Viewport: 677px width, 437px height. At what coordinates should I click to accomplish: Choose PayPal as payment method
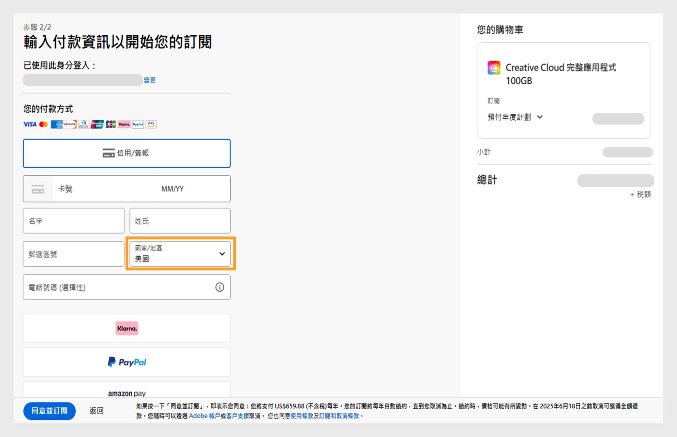[x=127, y=362]
